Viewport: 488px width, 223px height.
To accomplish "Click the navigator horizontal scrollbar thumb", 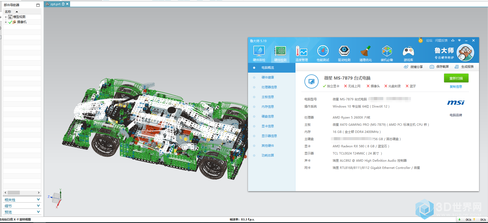I will [x=14, y=192].
